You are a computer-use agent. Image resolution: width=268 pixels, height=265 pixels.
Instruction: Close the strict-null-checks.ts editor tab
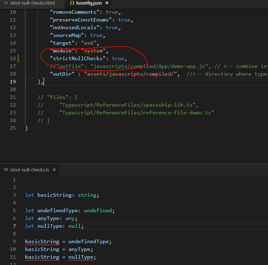point(54,170)
